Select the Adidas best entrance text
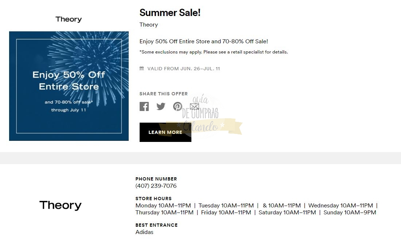Image resolution: width=401 pixels, height=242 pixels. point(144,232)
